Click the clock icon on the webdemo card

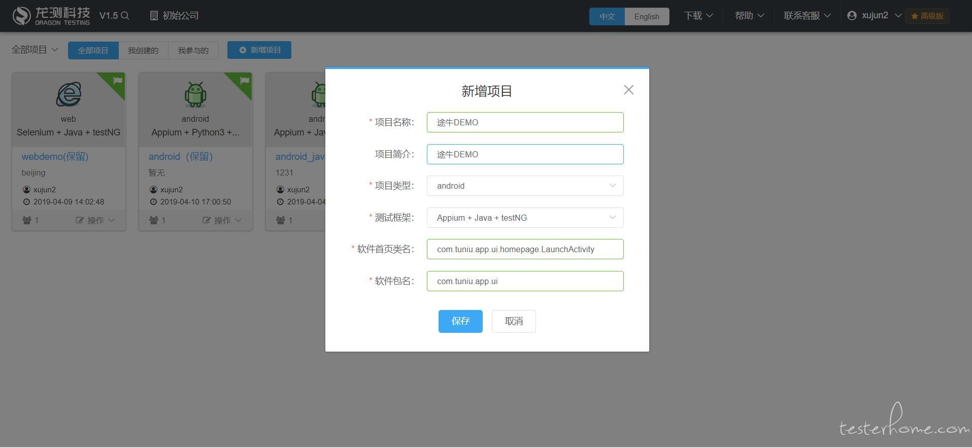pos(26,202)
